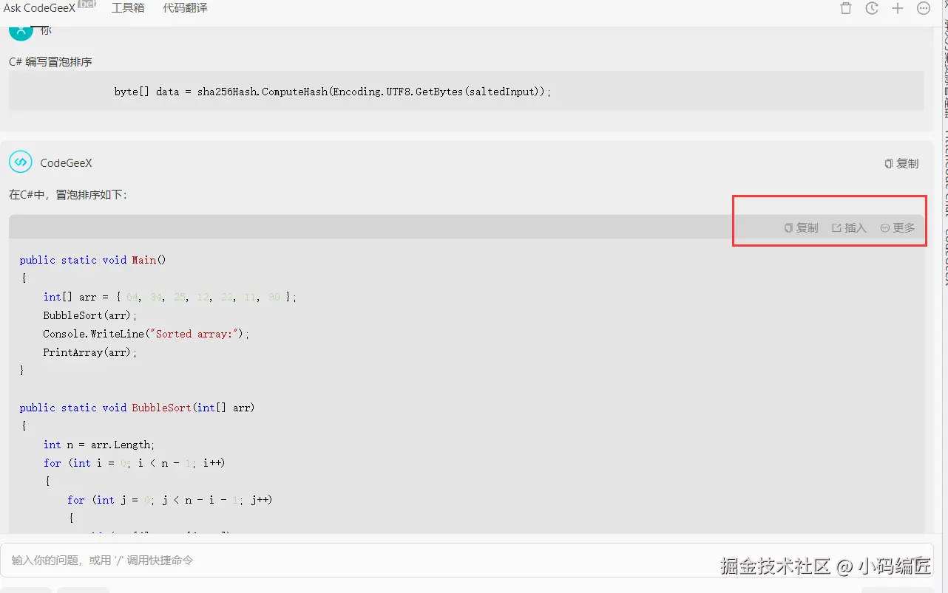Switch to the 代码翻译 tab
The height and width of the screenshot is (593, 948).
(185, 8)
